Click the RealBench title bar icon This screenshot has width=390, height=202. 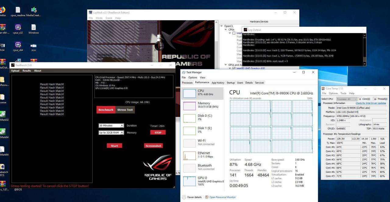pyautogui.click(x=12, y=65)
